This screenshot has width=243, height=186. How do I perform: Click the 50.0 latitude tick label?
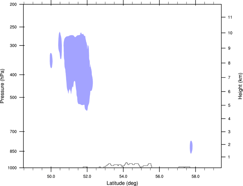[x=51, y=177]
